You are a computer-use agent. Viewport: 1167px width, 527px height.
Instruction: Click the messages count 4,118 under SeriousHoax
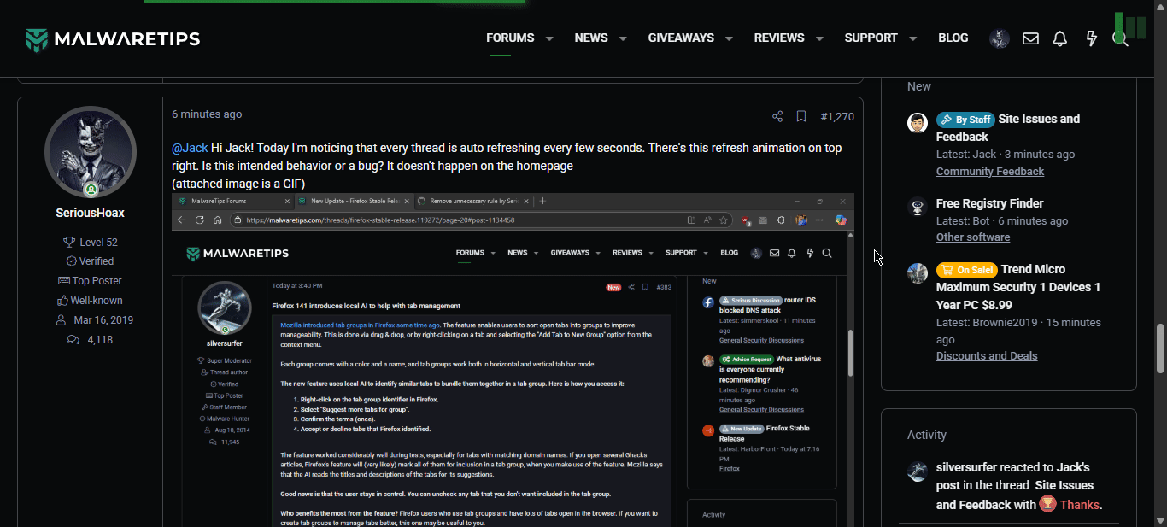pos(100,339)
